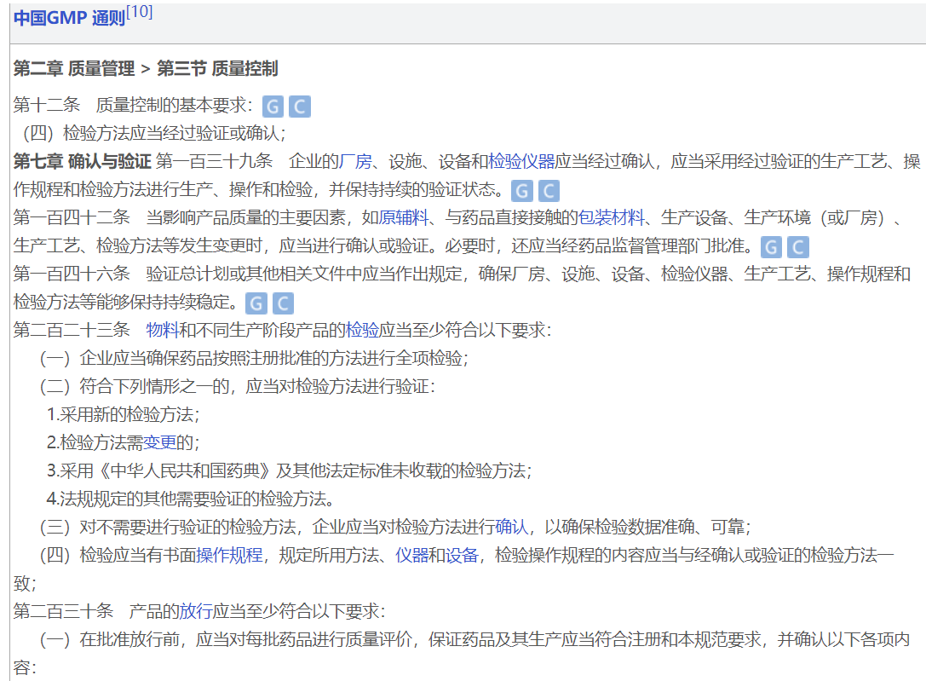
Task: Open the 中国GMP 通则 heading link
Action: (x=69, y=19)
